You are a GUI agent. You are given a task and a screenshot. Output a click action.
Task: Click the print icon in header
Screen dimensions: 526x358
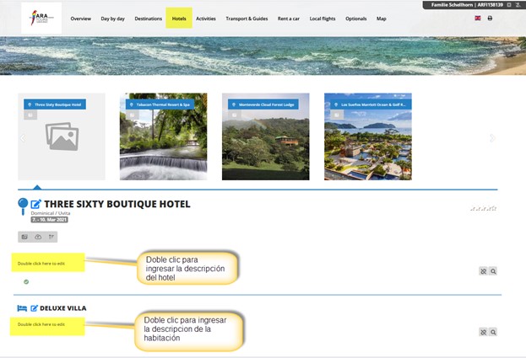tap(490, 18)
